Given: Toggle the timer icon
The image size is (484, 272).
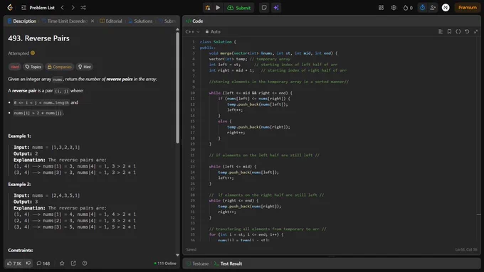Looking at the screenshot, I should 422,8.
